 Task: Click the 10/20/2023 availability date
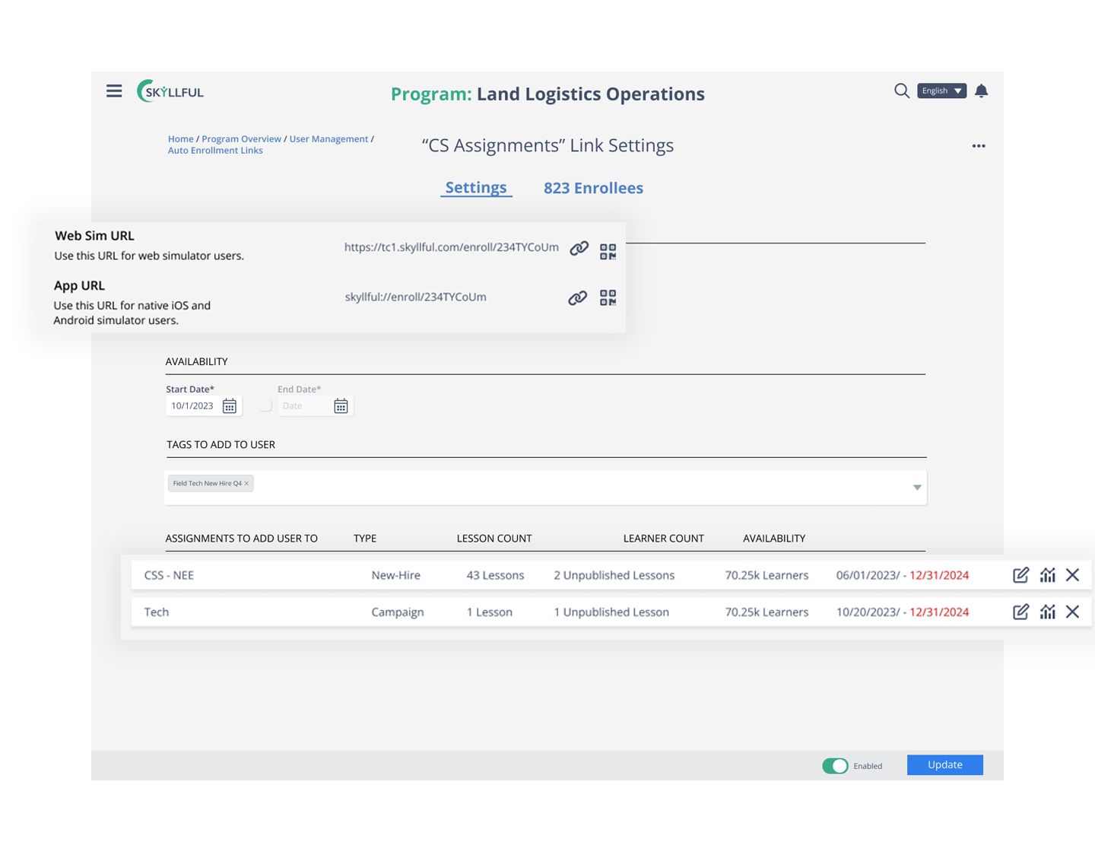tap(868, 612)
